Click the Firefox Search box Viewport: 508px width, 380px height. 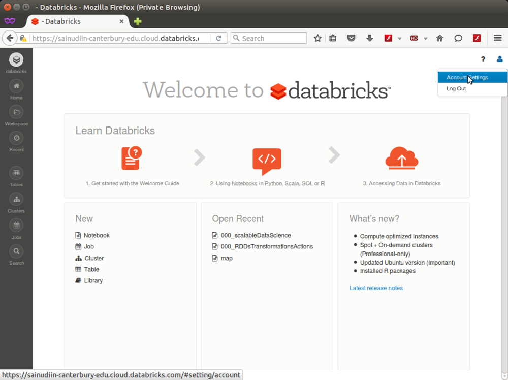pyautogui.click(x=269, y=38)
